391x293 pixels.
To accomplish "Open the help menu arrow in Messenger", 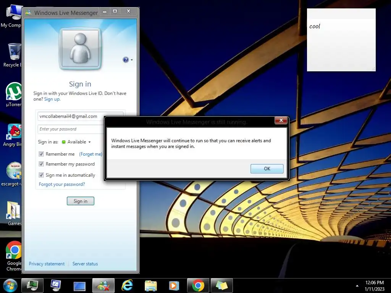I will coord(132,60).
